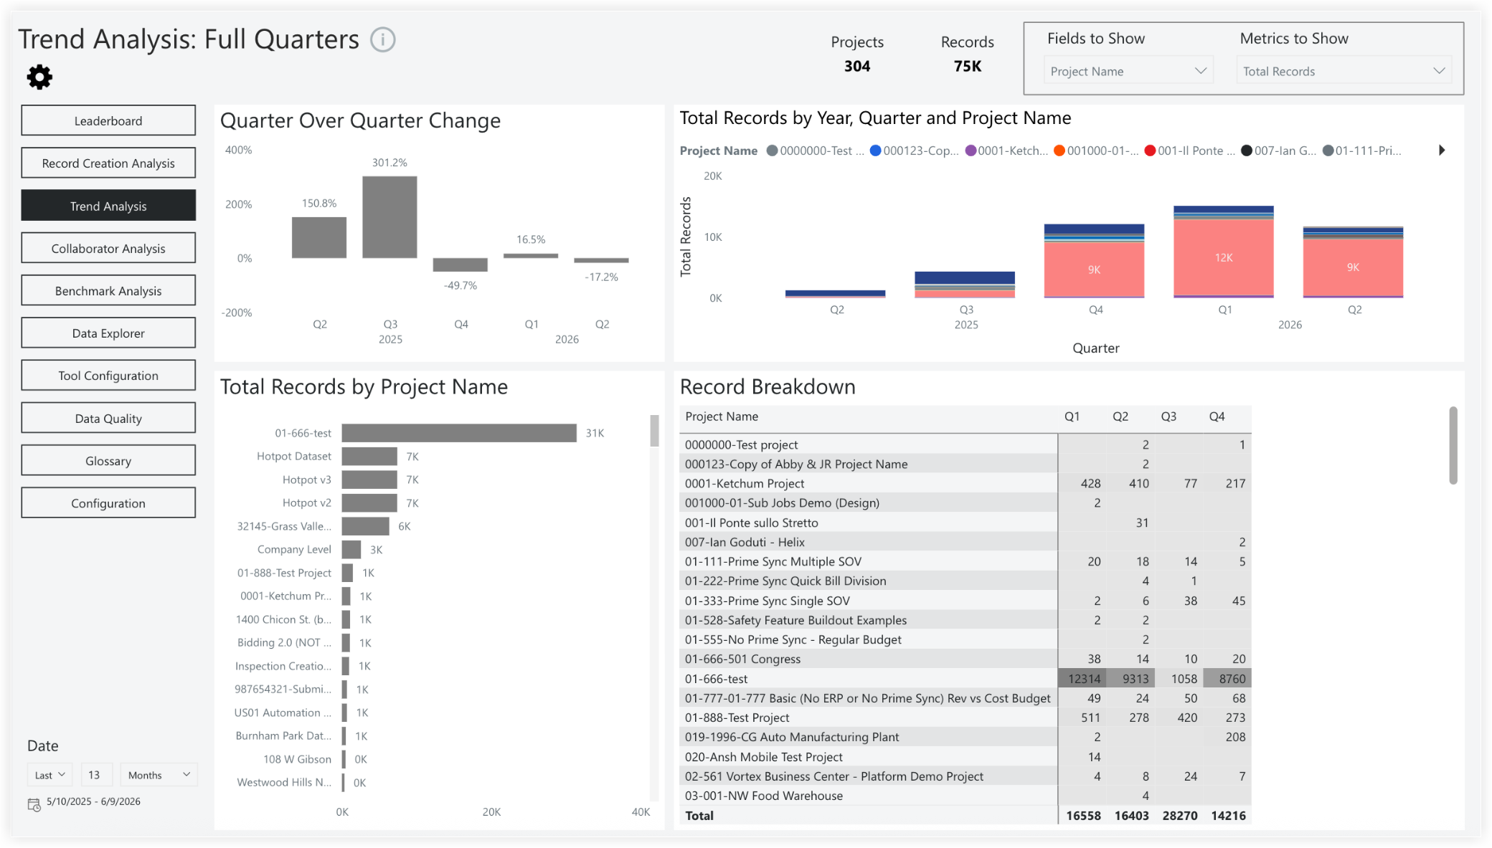Open Benchmark Analysis page

pos(108,290)
